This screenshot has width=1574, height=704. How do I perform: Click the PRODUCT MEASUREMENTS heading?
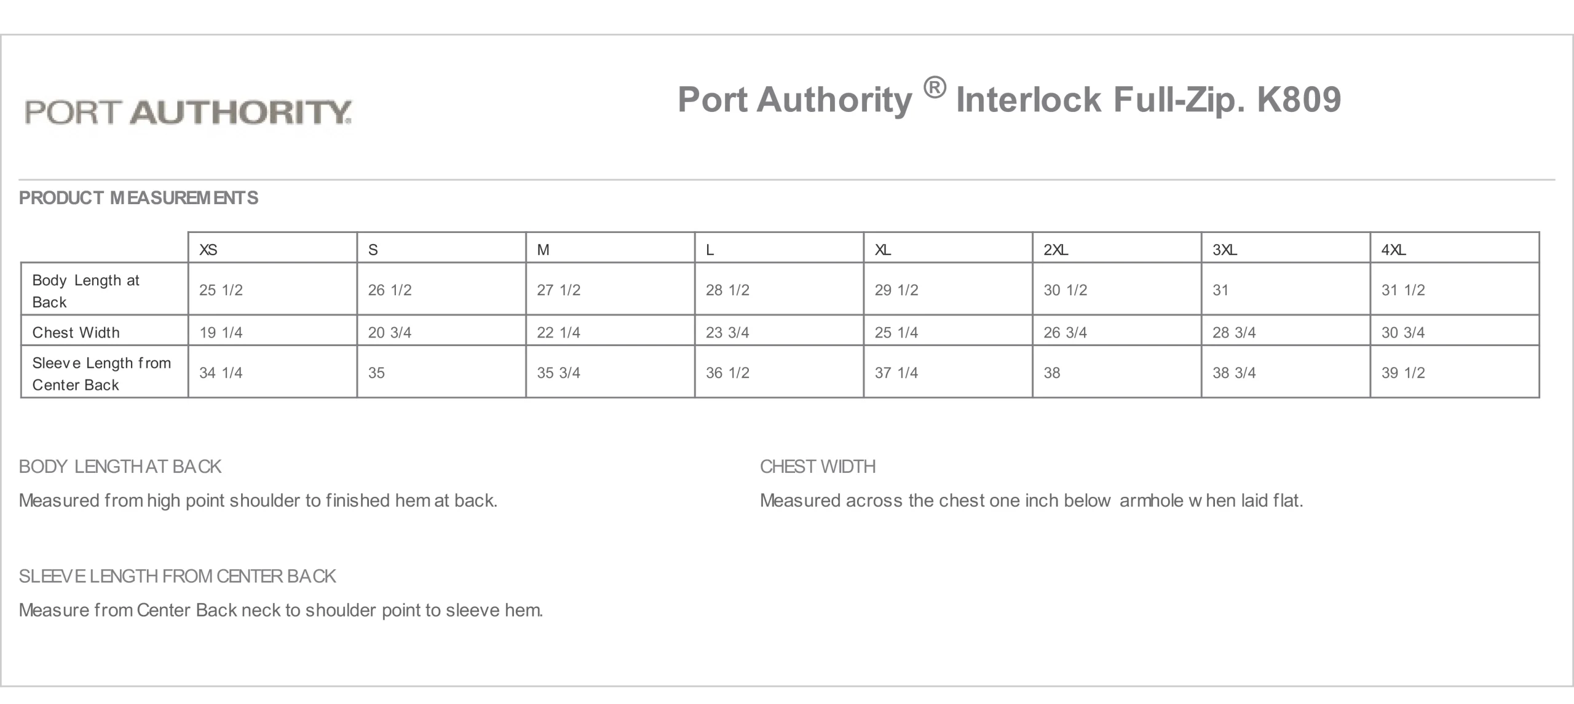click(x=138, y=198)
